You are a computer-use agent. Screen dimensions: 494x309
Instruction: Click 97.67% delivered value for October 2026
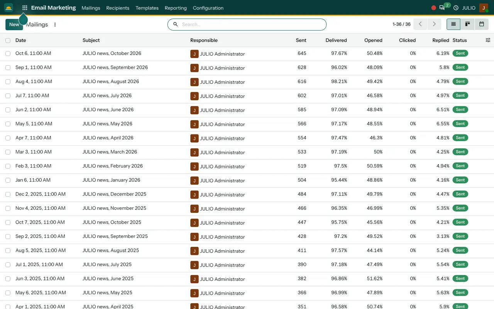339,53
